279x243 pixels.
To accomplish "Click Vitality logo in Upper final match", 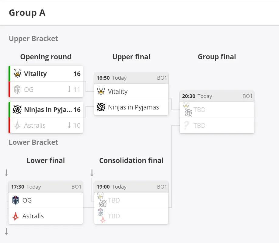I will click(101, 91).
